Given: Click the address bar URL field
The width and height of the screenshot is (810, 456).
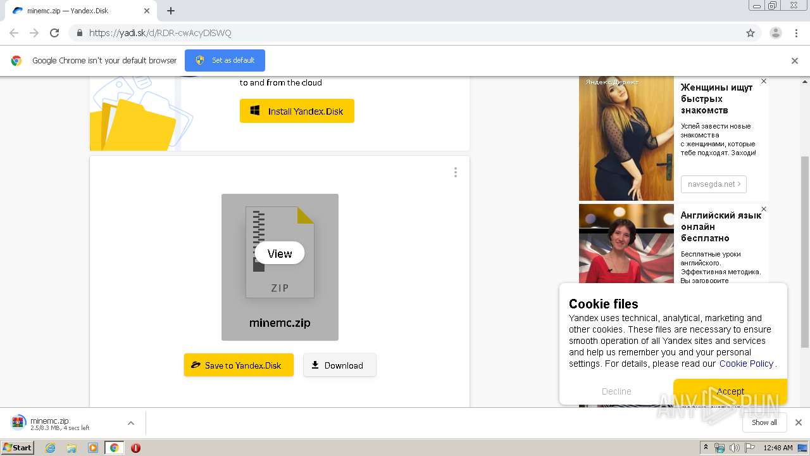Looking at the screenshot, I should click(405, 33).
